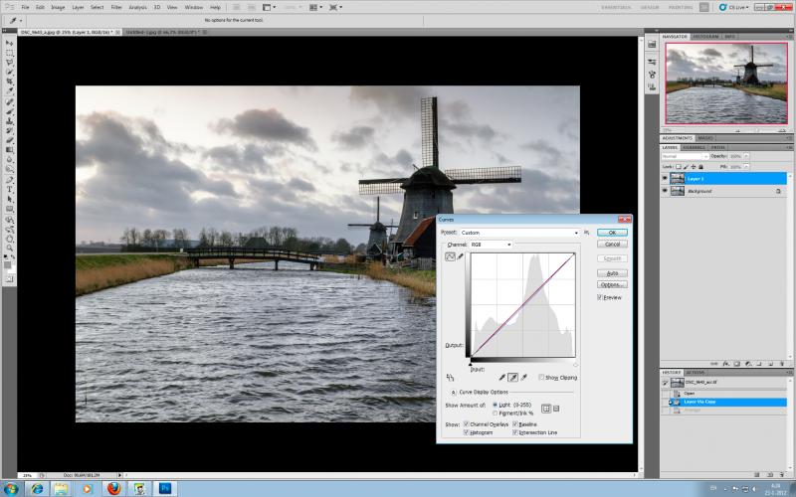796x497 pixels.
Task: Launch Firefox from the taskbar
Action: coord(113,488)
